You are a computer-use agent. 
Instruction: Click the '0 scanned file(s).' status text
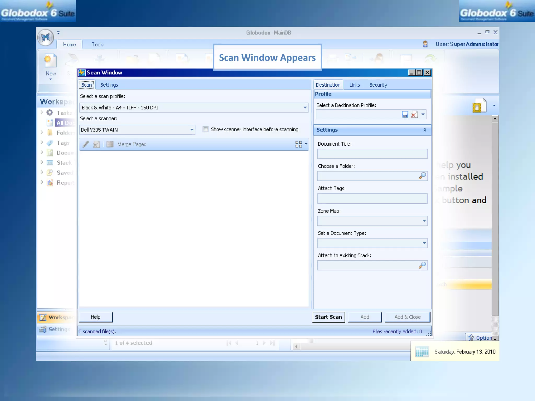coord(97,331)
